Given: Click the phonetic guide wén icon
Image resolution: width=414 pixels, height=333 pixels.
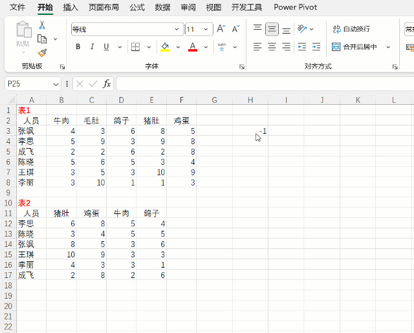Looking at the screenshot, I should point(221,47).
